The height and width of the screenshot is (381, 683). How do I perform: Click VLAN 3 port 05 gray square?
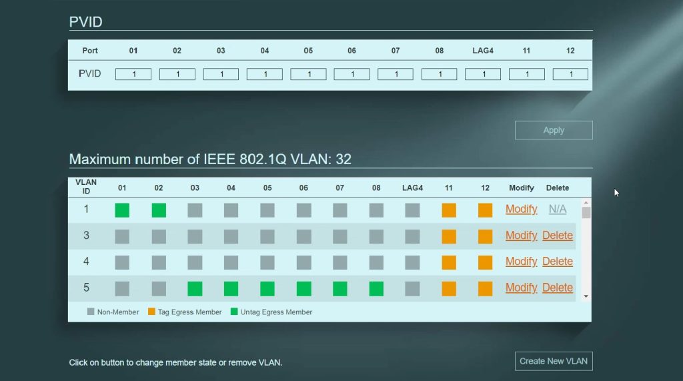click(267, 236)
